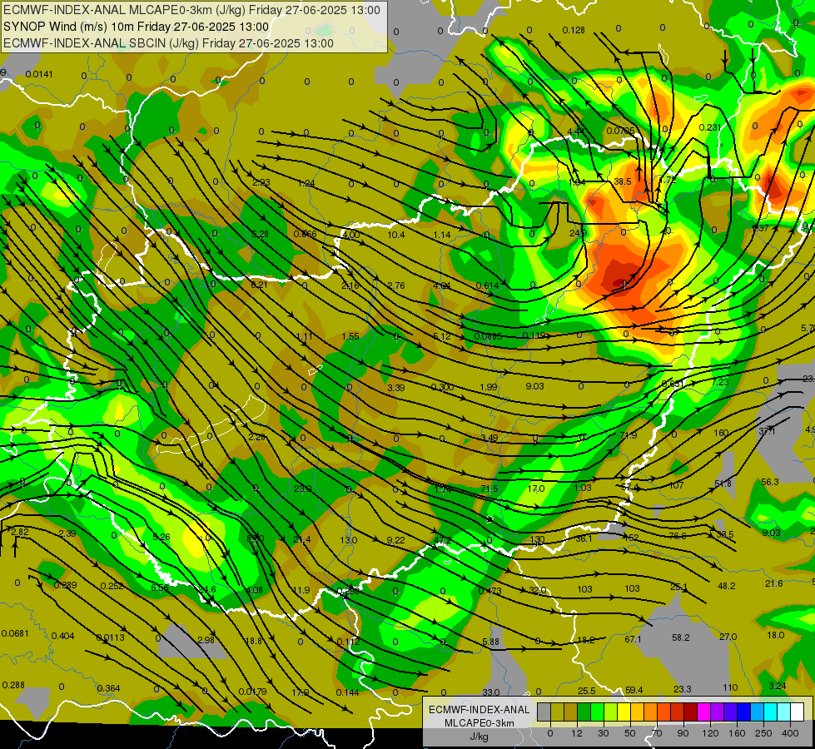Click the legend unit J/kg
Viewport: 815px width, 749px height.
[480, 737]
